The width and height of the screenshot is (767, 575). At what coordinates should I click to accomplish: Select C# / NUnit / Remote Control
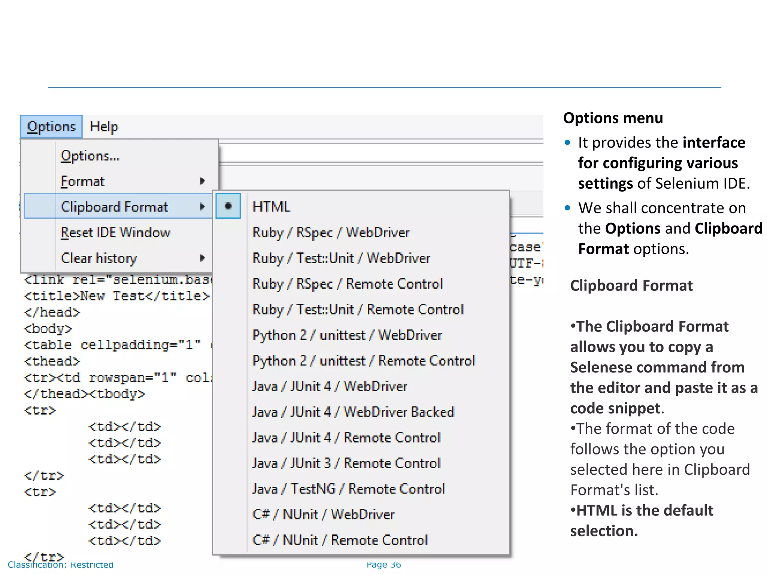[340, 540]
